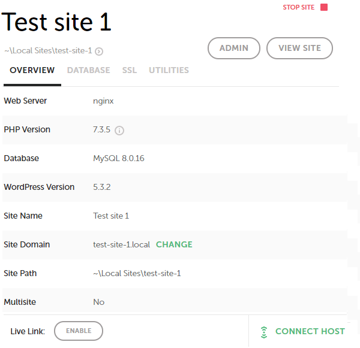Open WordPress ADMIN button
Image resolution: width=360 pixels, height=348 pixels.
[x=234, y=48]
